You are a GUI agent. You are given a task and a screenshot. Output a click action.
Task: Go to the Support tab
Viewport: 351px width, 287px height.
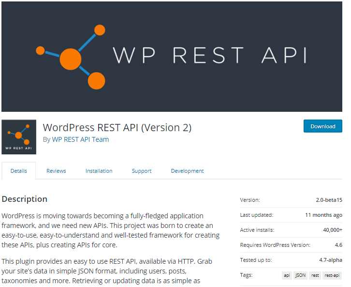tap(142, 171)
